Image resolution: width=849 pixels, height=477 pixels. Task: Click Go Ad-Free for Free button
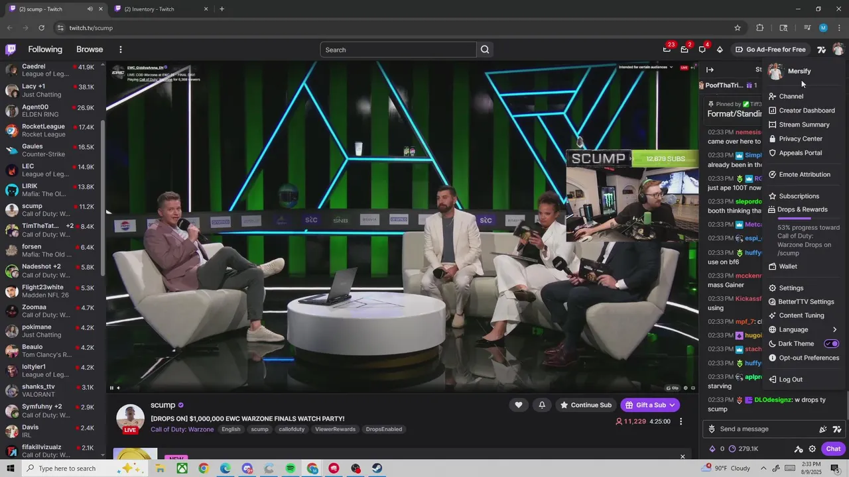pos(770,50)
